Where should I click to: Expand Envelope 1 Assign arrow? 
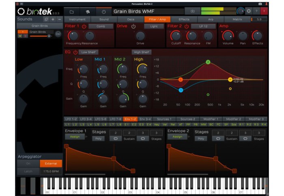click(86, 137)
